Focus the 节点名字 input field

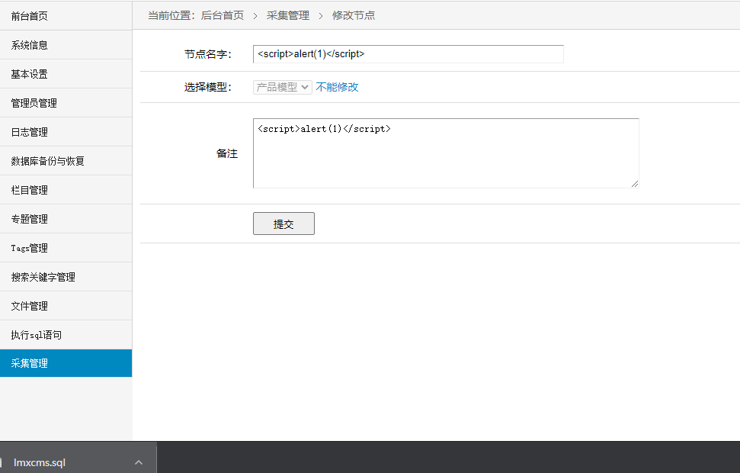pyautogui.click(x=408, y=54)
